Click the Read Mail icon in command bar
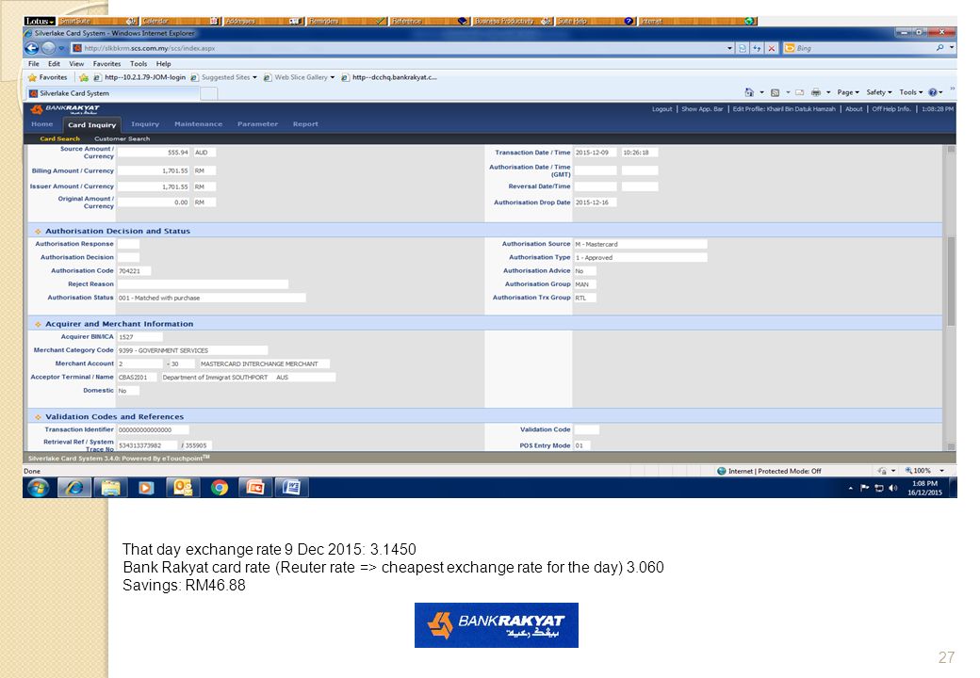Screen dimensions: 980x678 tap(799, 92)
